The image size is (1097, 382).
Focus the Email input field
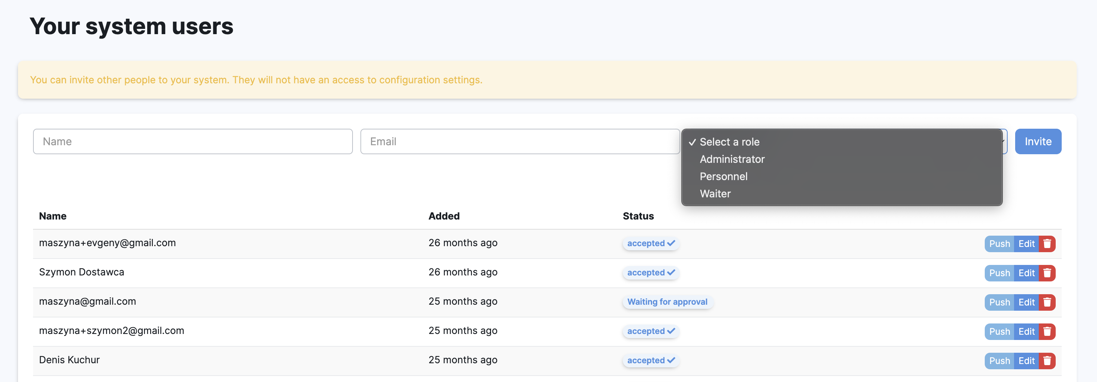coord(520,141)
